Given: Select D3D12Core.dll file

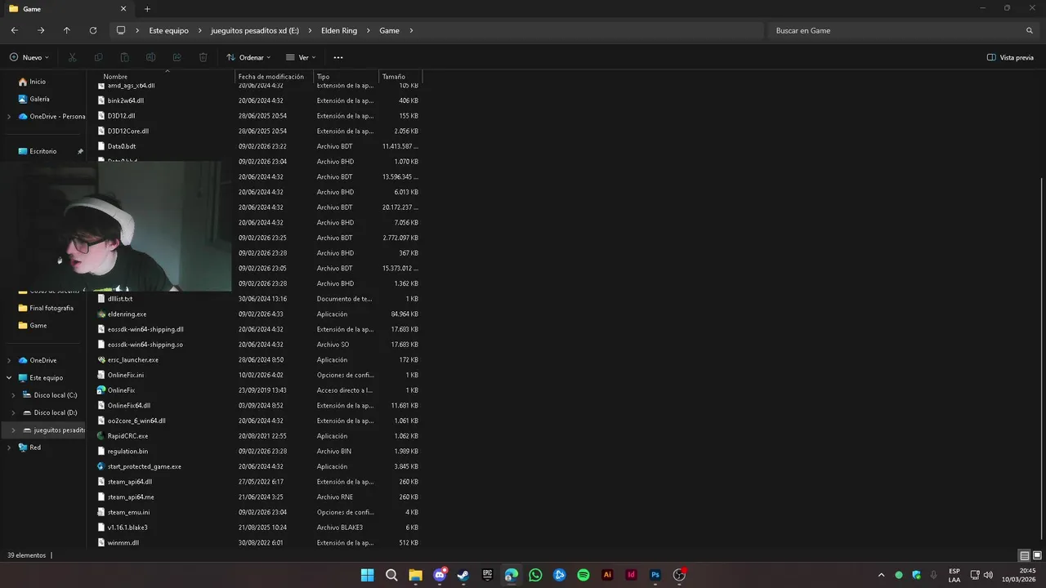Looking at the screenshot, I should [127, 131].
